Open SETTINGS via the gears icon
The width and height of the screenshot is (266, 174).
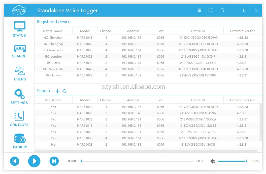(19, 96)
